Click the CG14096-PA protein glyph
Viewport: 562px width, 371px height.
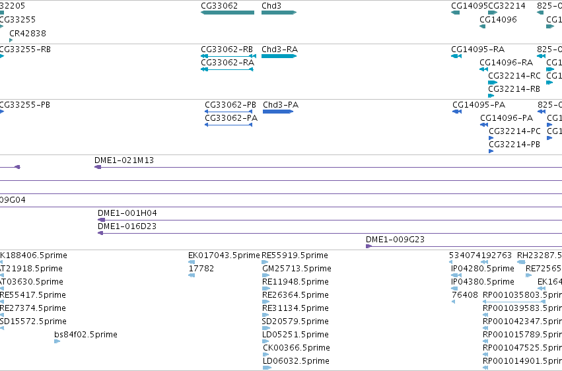point(484,125)
